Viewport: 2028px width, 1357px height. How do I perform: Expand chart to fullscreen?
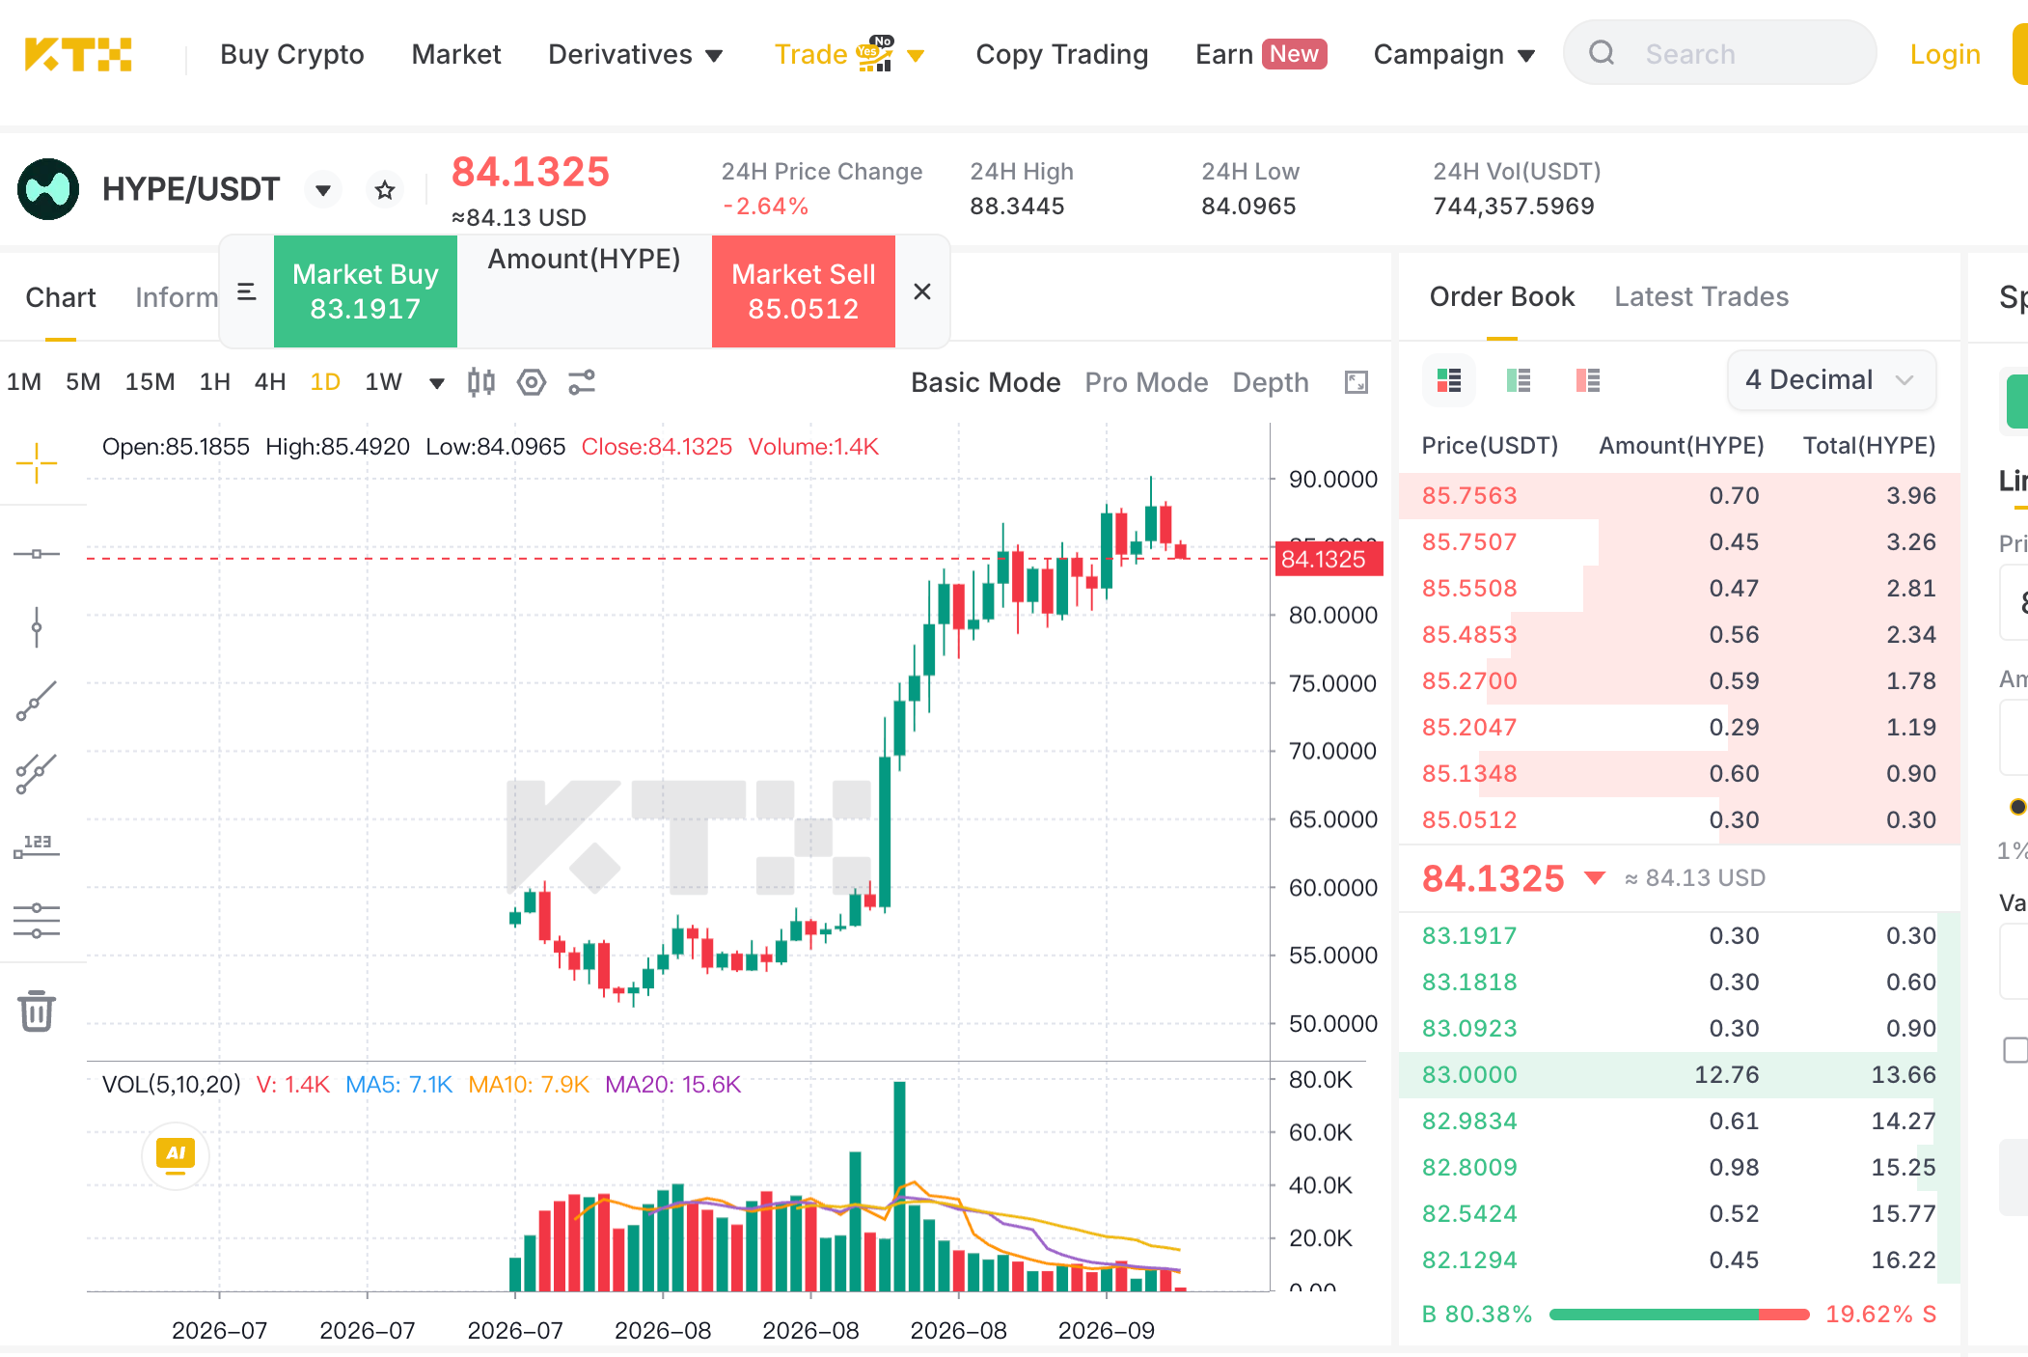pyautogui.click(x=1357, y=382)
